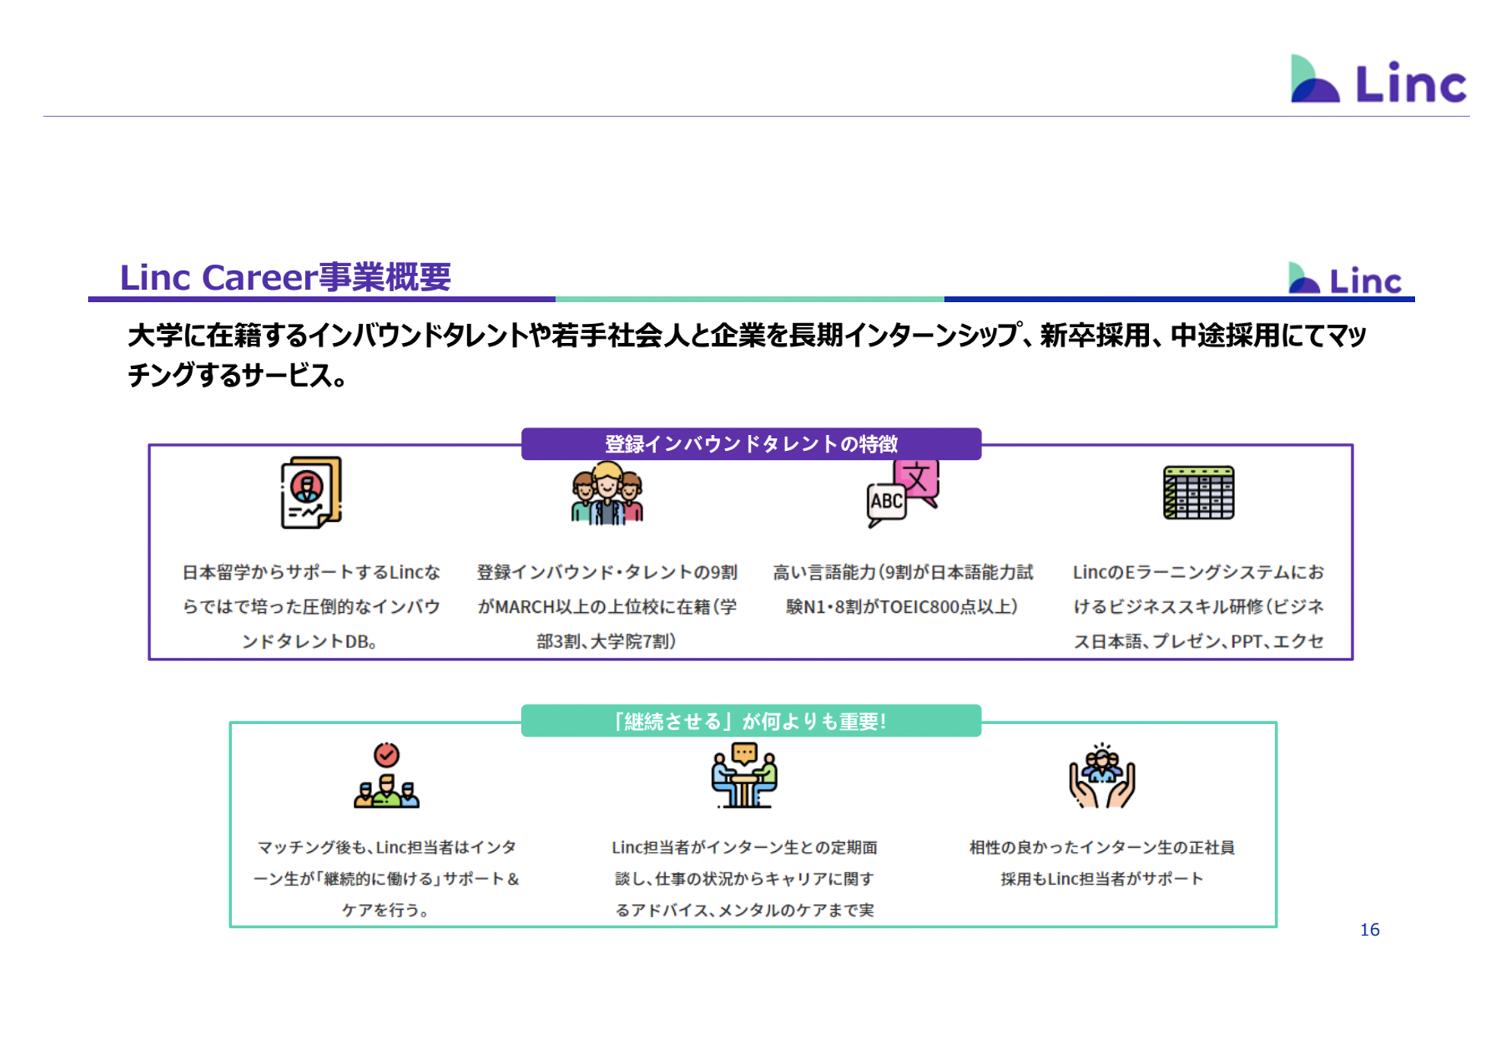The width and height of the screenshot is (1508, 1039).
Task: Select the line 部3割、大学院7割)
Action: (606, 641)
